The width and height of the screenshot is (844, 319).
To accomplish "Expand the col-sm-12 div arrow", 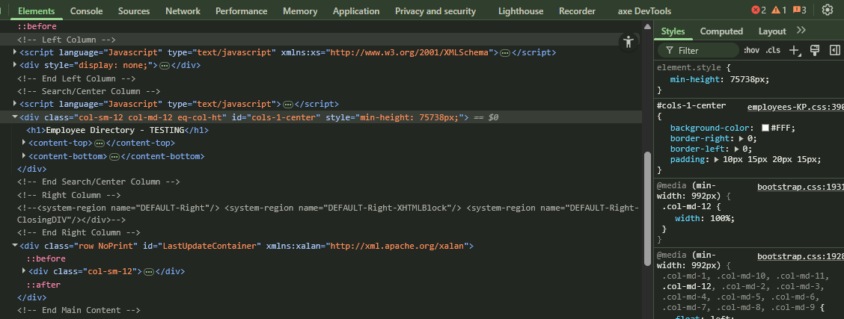I will (24, 271).
